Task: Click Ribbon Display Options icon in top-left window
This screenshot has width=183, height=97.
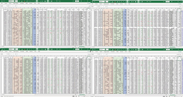Action: pos(81,1)
